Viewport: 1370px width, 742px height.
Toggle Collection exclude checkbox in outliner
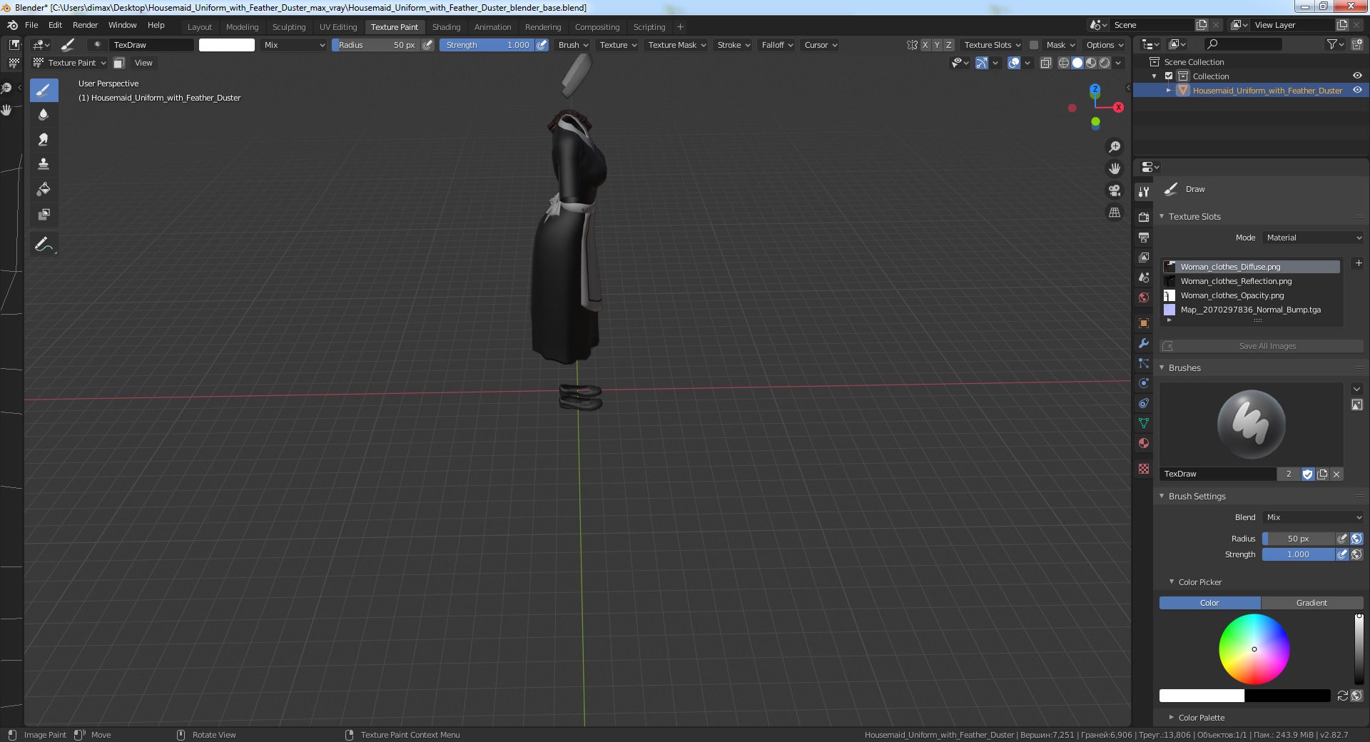1169,76
